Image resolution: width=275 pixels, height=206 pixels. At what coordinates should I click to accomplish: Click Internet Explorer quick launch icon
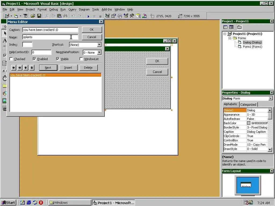[x=29, y=203]
